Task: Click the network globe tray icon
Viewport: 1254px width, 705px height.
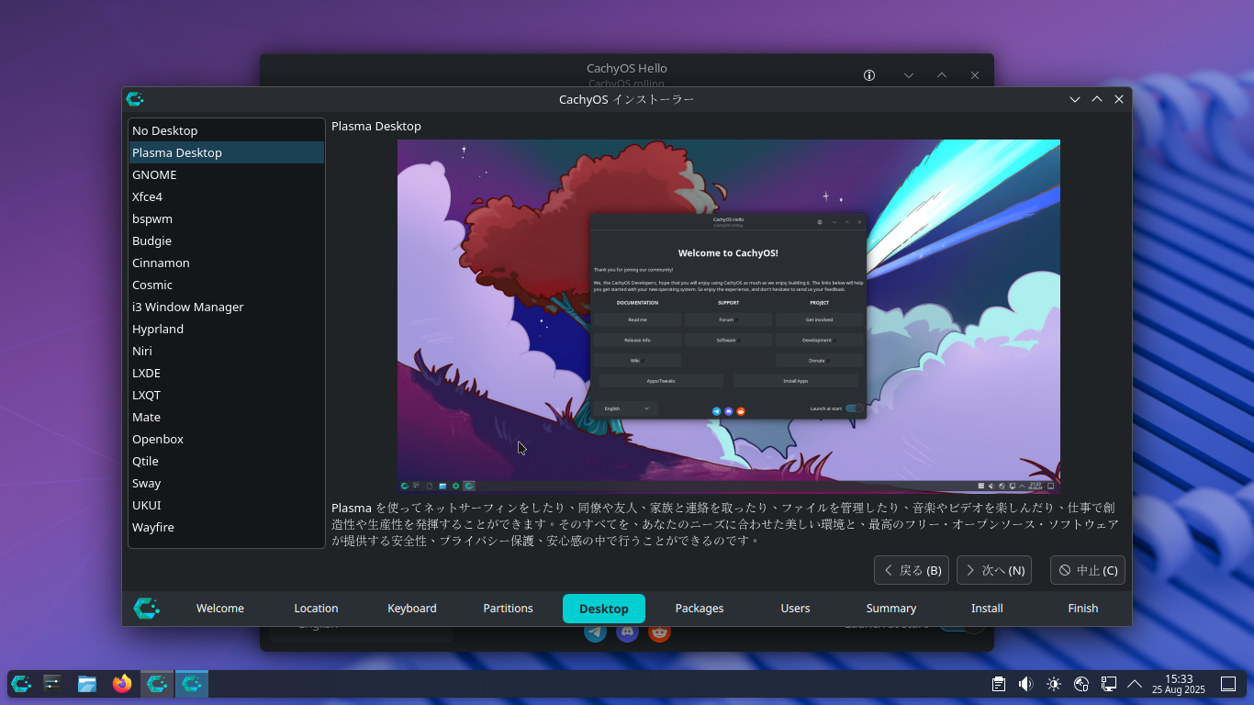Action: click(x=1081, y=684)
